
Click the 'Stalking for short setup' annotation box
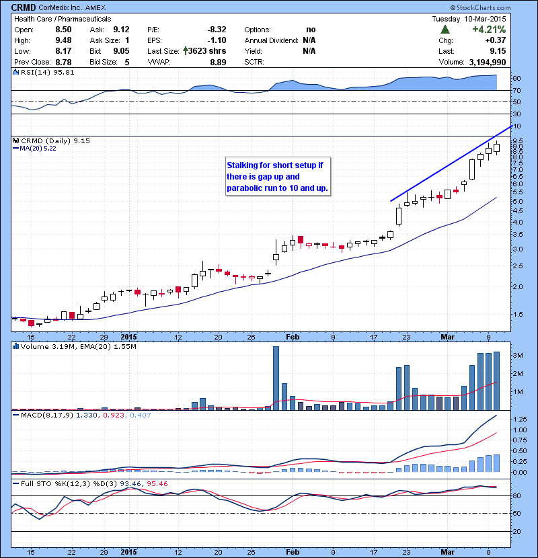click(x=278, y=177)
